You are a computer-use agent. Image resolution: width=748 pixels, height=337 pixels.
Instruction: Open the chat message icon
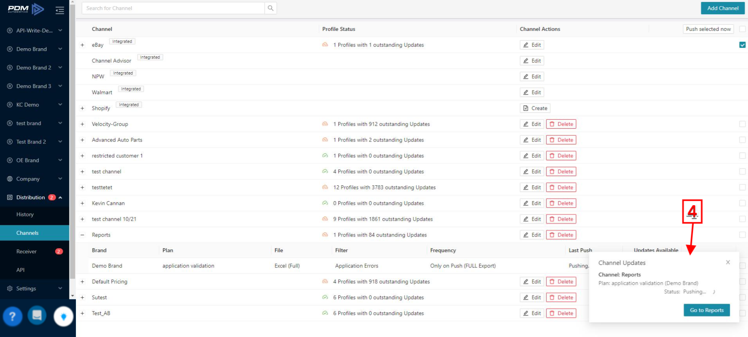[37, 316]
